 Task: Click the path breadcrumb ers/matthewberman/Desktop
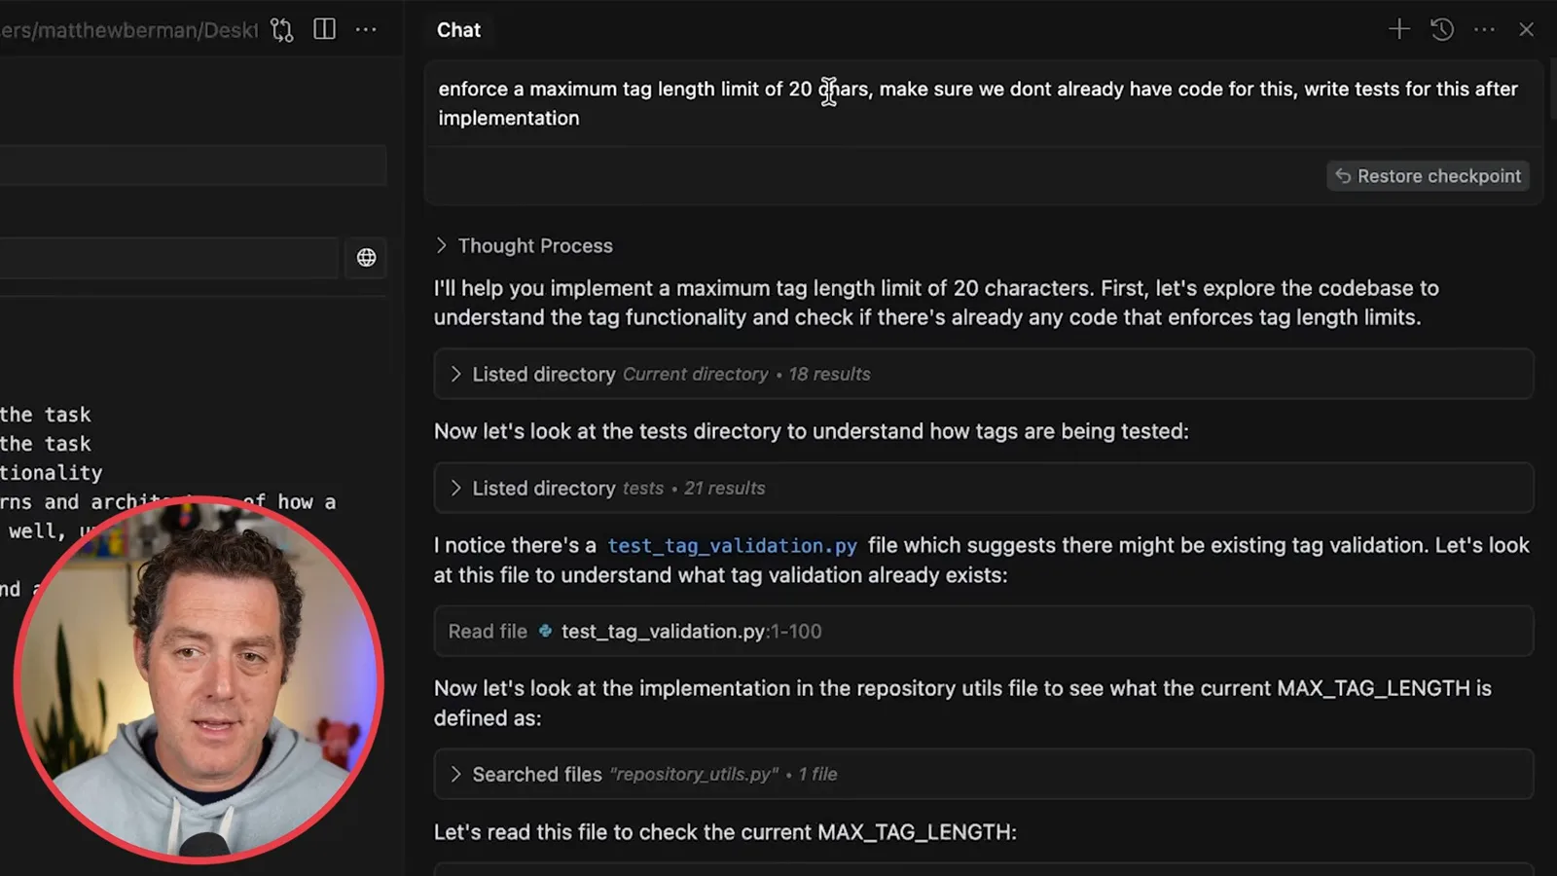128,30
